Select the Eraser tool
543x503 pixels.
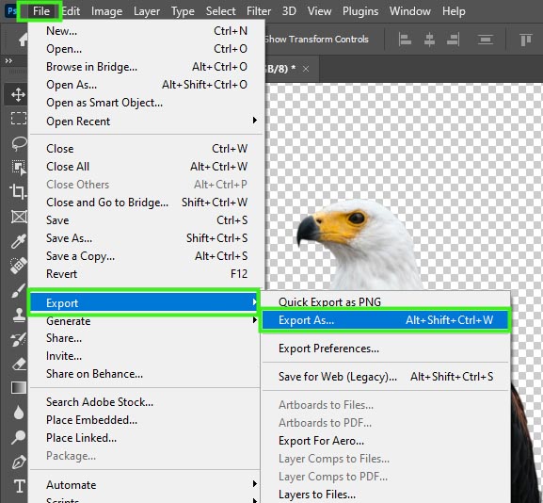coord(19,365)
